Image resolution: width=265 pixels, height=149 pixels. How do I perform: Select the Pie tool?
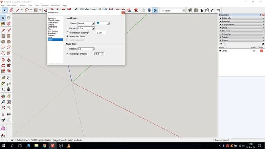(x=9, y=53)
